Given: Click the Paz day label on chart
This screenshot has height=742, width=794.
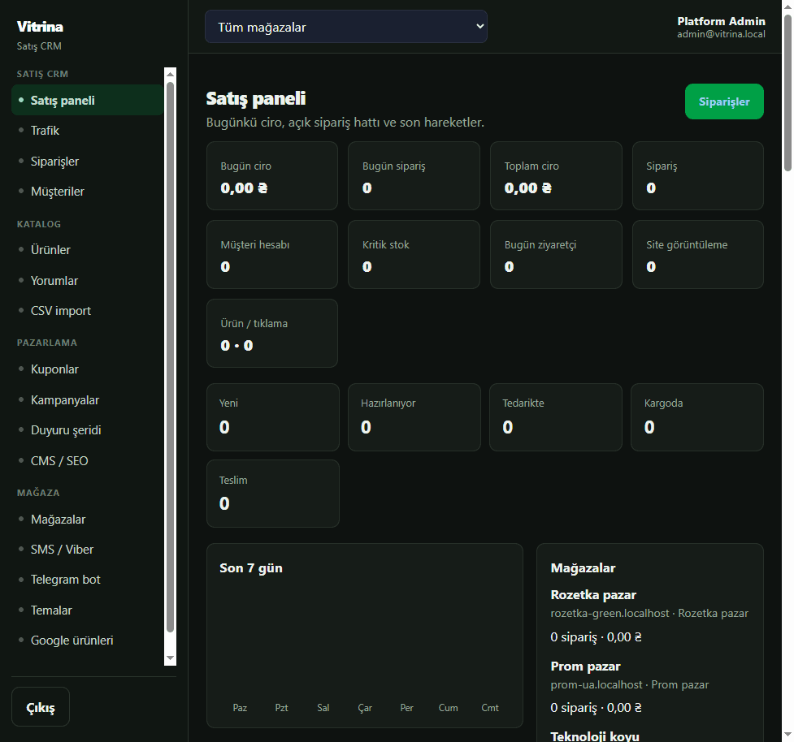Looking at the screenshot, I should pos(240,708).
